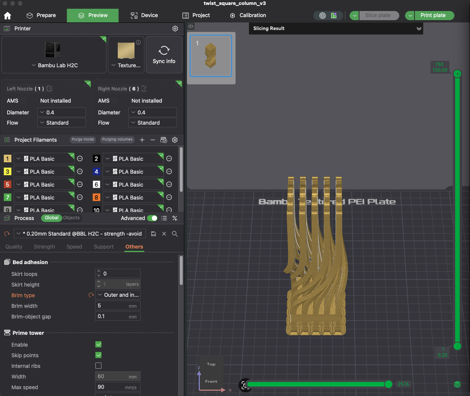Open the layers view icon at bottom right
Screen dimensions: 470x396
point(457,384)
